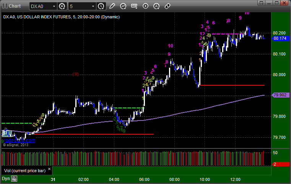Click the eSignal 2013 copyright text
Viewport: 291px width, 184px height.
[16, 145]
